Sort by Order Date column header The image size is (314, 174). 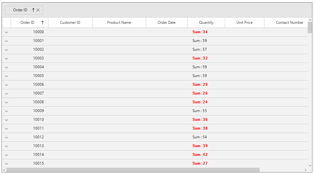click(x=166, y=23)
